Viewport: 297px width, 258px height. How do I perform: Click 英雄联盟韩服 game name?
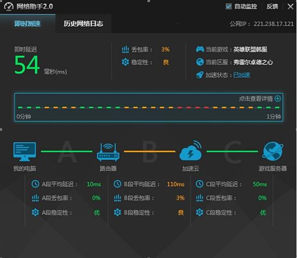[250, 50]
